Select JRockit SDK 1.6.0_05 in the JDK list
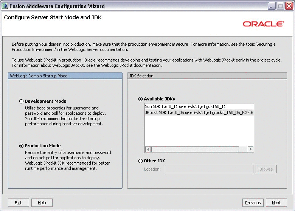Viewport: 295px width, 211px height. pyautogui.click(x=199, y=112)
